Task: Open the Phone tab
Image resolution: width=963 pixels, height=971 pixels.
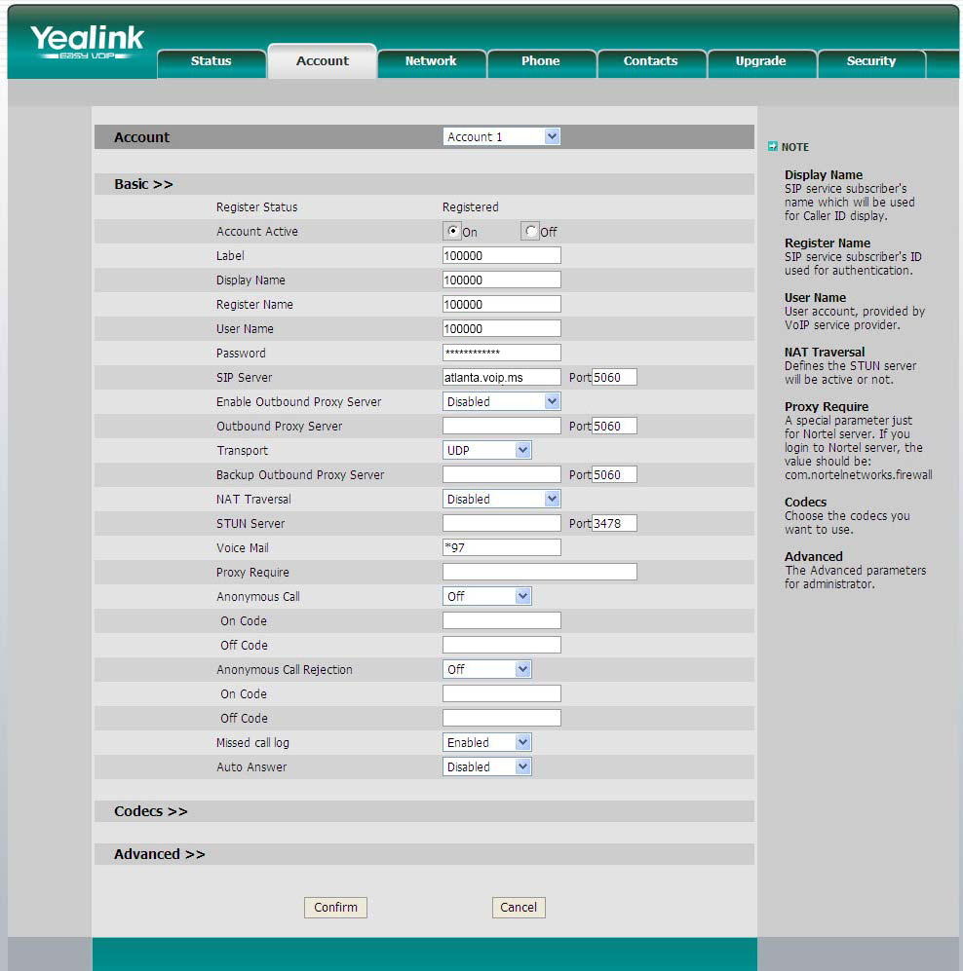Action: point(541,61)
